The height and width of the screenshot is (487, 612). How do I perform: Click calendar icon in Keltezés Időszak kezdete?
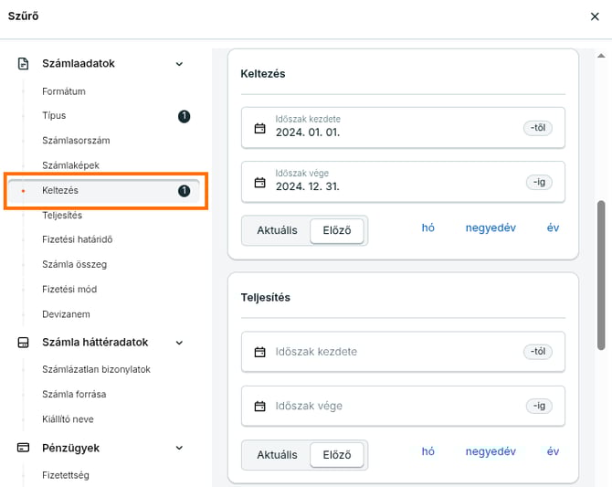[x=259, y=129]
